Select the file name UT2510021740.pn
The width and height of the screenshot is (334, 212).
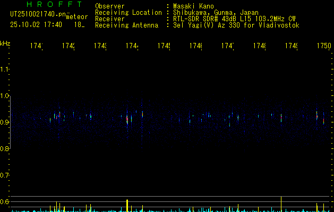[38, 14]
